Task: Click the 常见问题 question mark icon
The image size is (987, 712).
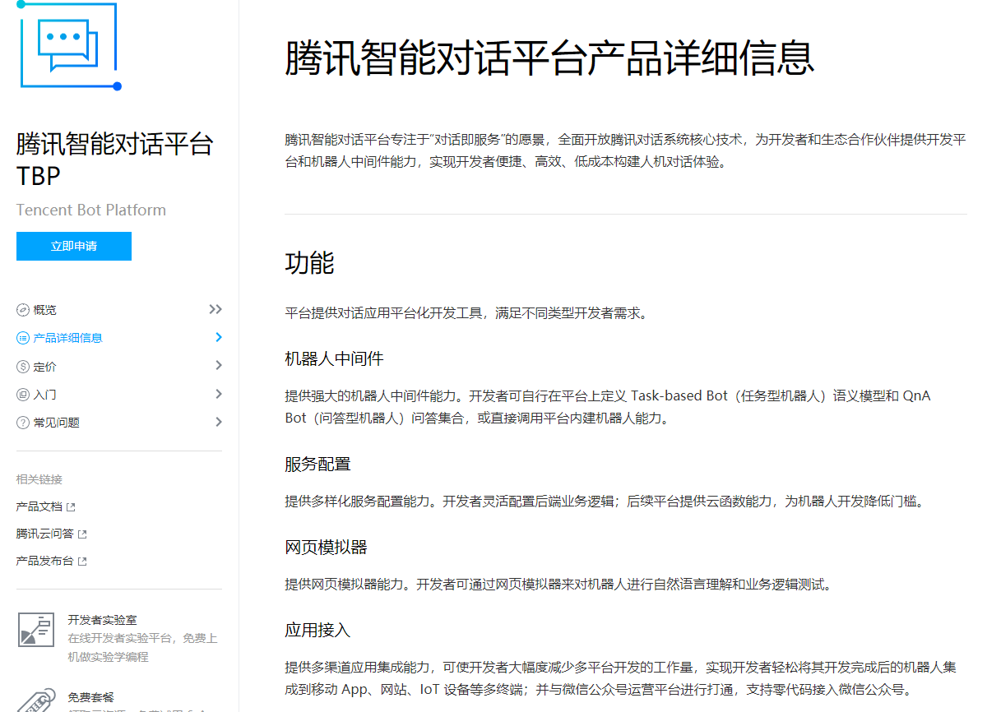Action: pos(23,421)
